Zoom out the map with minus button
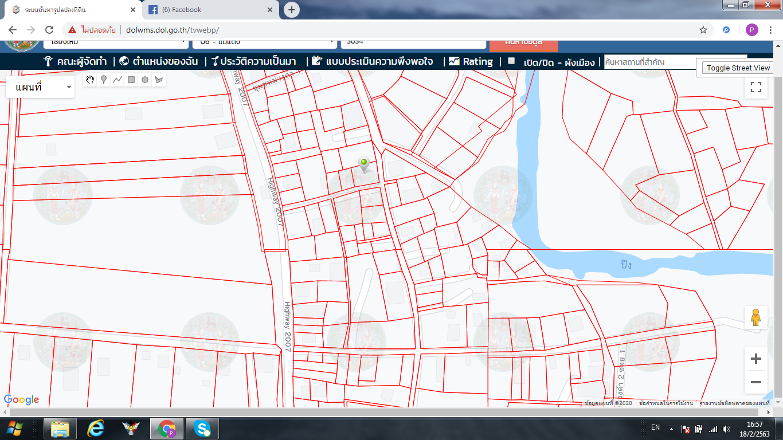Screen dimensions: 783x440 coord(756,382)
